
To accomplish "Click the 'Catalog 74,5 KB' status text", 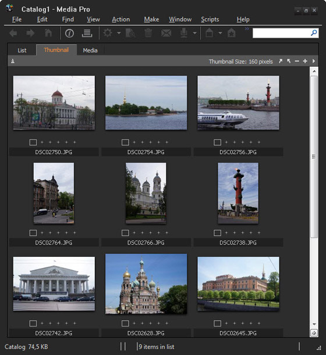I will pos(26,347).
